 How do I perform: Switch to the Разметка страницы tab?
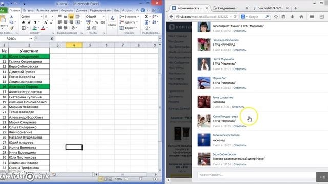coord(47,10)
